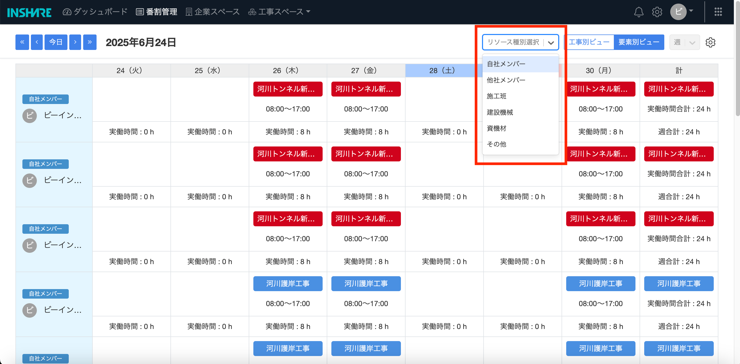
Task: Open the リソース種別選択 dropdown
Action: [x=521, y=42]
